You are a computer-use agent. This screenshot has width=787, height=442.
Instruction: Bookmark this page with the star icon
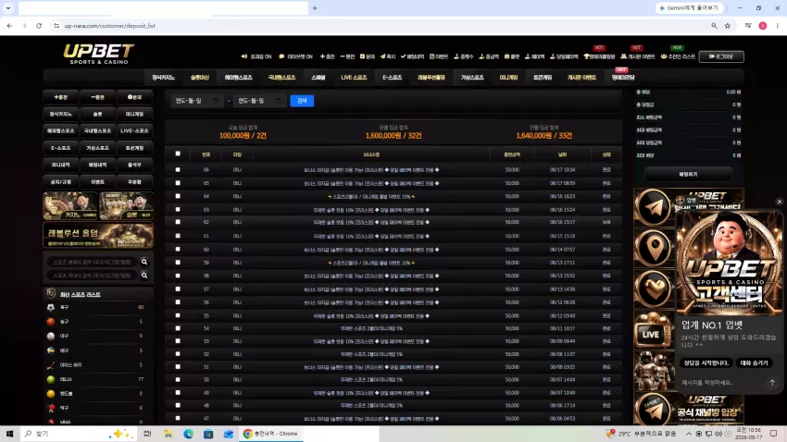(727, 26)
